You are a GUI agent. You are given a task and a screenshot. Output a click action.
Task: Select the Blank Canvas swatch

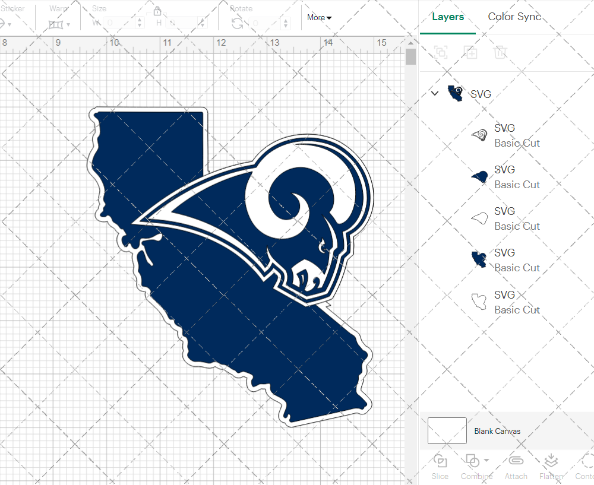(447, 430)
